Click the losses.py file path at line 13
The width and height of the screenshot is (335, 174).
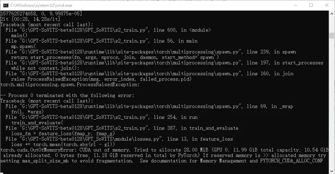[91, 139]
